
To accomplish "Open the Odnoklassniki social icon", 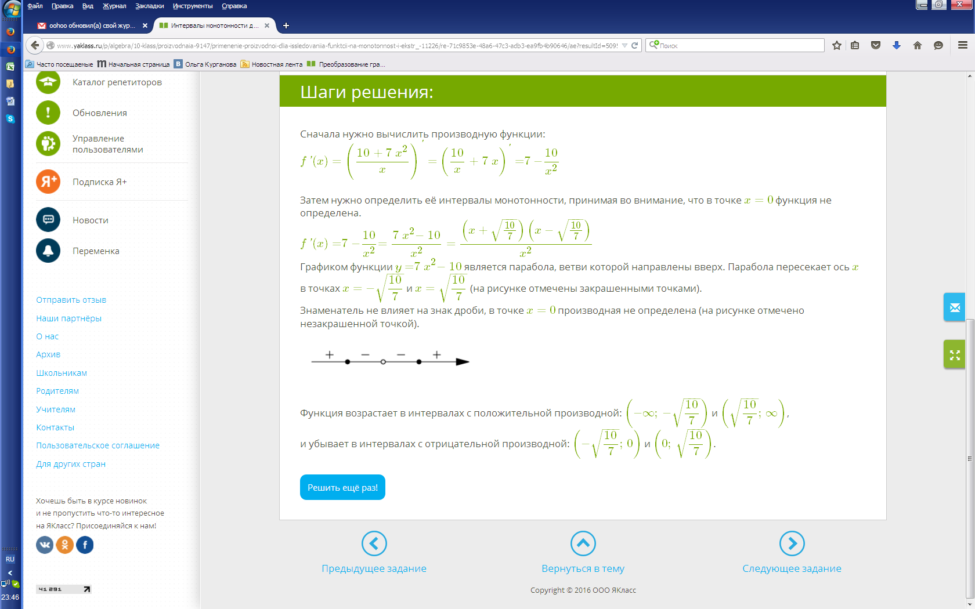I will click(x=65, y=545).
